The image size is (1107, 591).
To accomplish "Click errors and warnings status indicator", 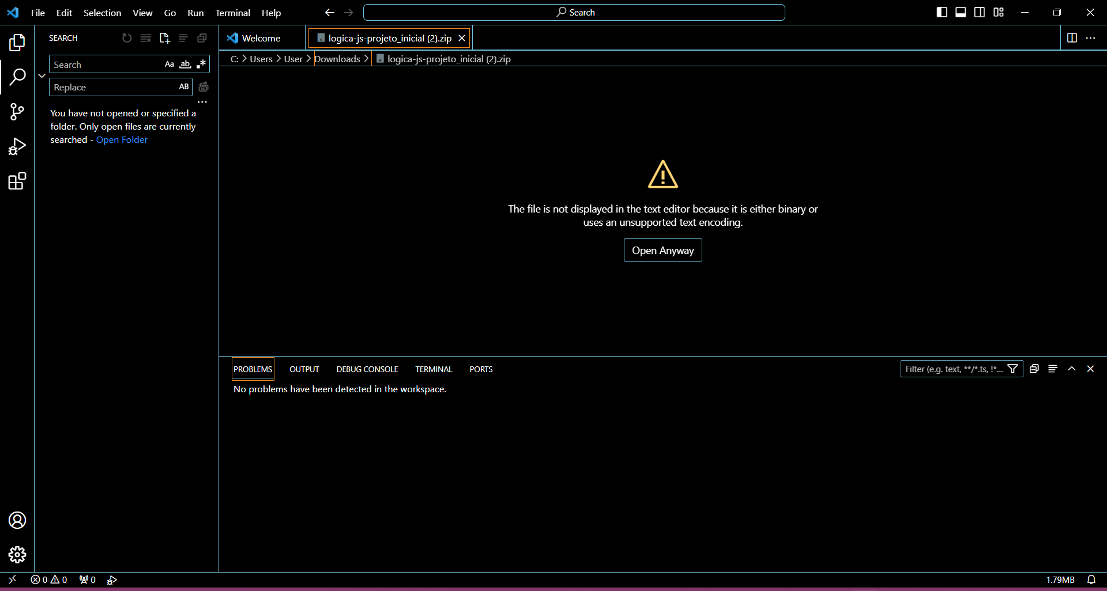I will (x=49, y=579).
